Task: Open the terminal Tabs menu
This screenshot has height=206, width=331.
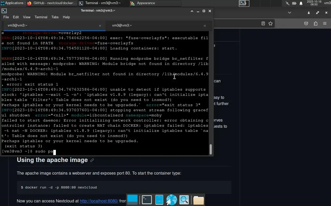Action: pos(55,17)
